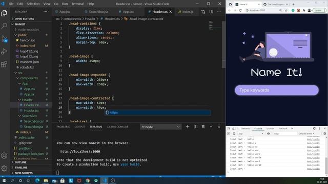Screen dimensions: 328x184
Task: Open the Default levels dropdown in the console
Action: click(306, 133)
